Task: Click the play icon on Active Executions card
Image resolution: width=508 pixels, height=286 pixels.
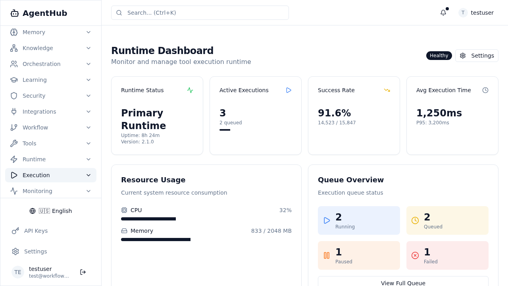Action: point(289,90)
